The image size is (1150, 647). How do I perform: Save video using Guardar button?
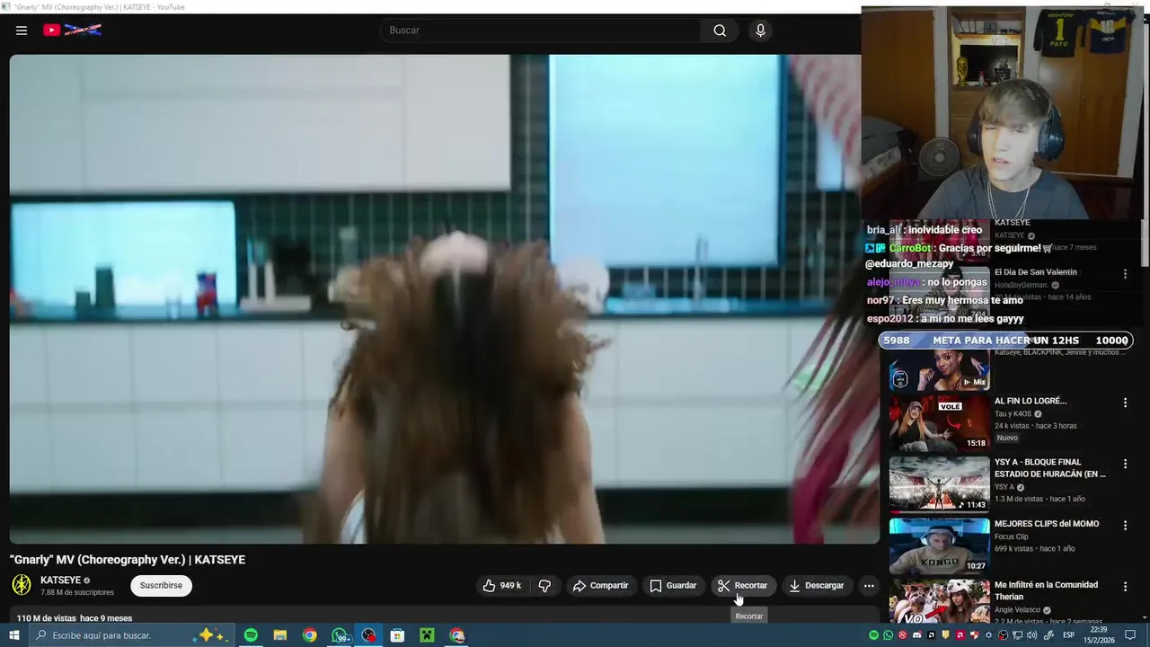tap(673, 586)
